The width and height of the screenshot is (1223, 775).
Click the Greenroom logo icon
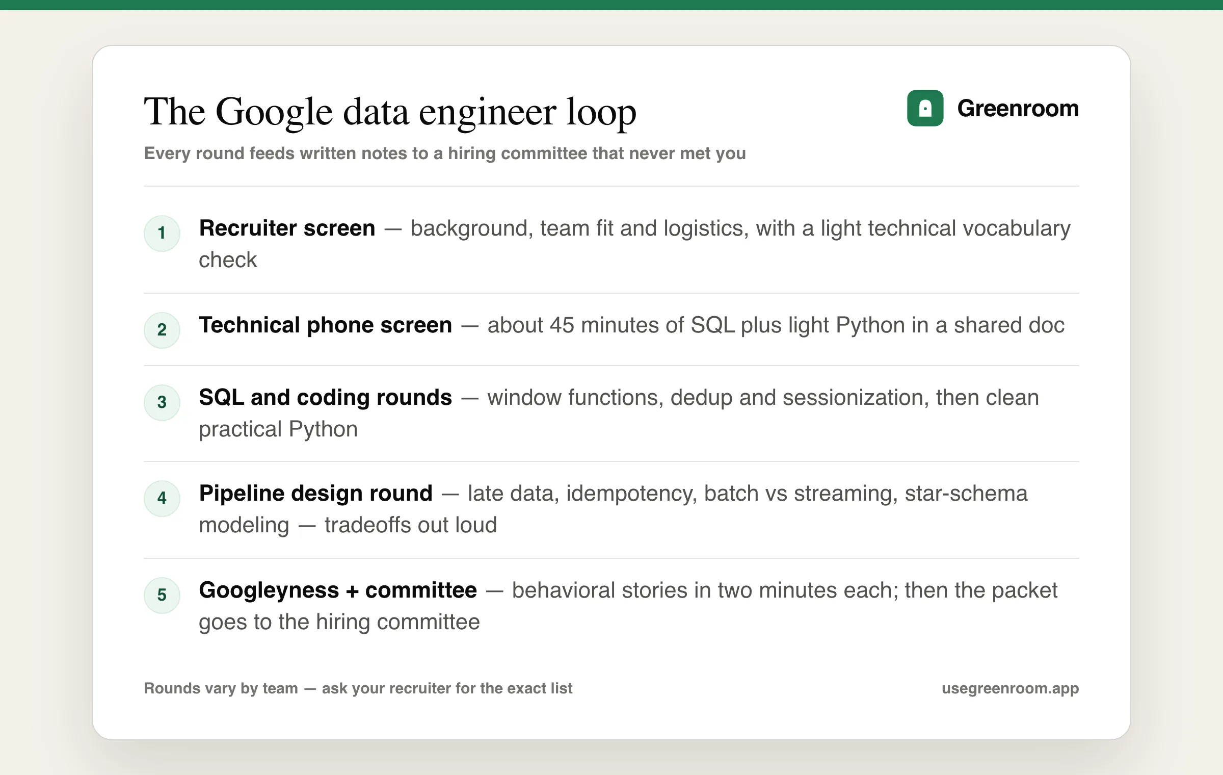pyautogui.click(x=925, y=108)
